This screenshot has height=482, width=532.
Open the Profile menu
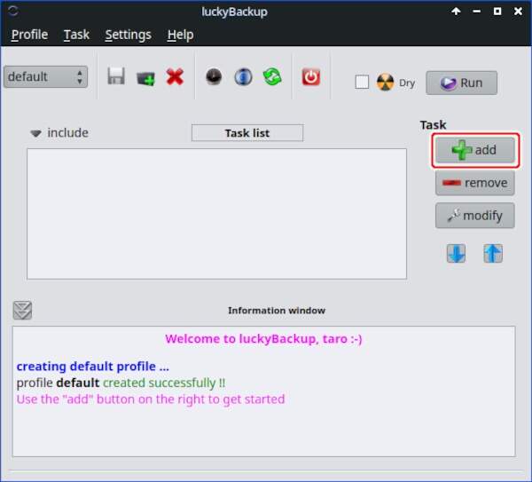(29, 35)
